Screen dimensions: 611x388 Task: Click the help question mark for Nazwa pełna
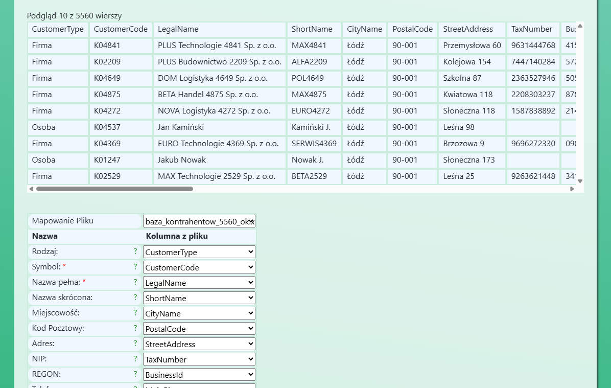[x=135, y=282]
